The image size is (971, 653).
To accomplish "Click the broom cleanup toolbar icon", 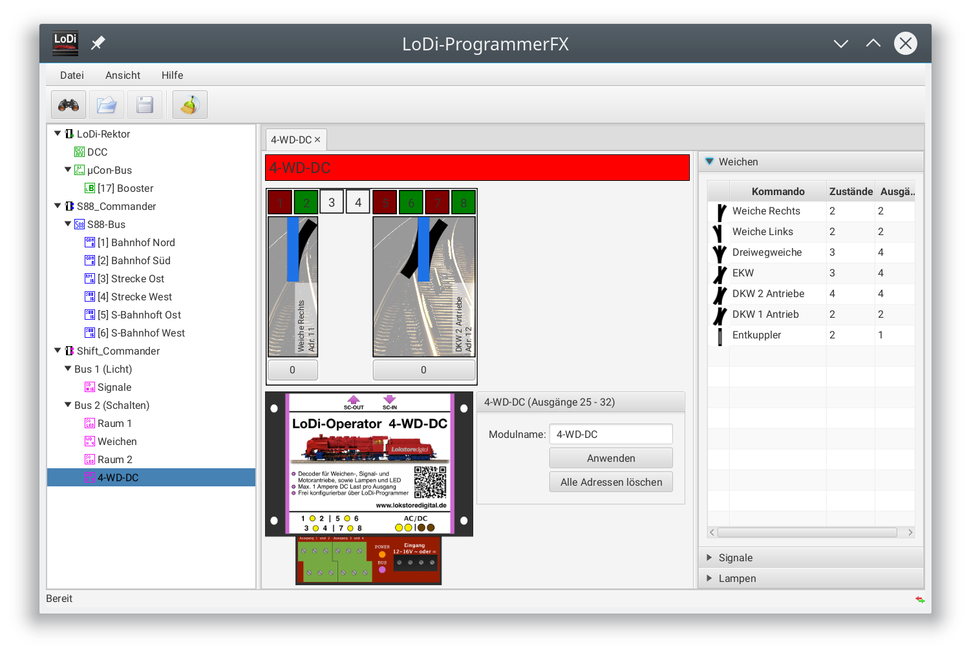I will (x=189, y=104).
